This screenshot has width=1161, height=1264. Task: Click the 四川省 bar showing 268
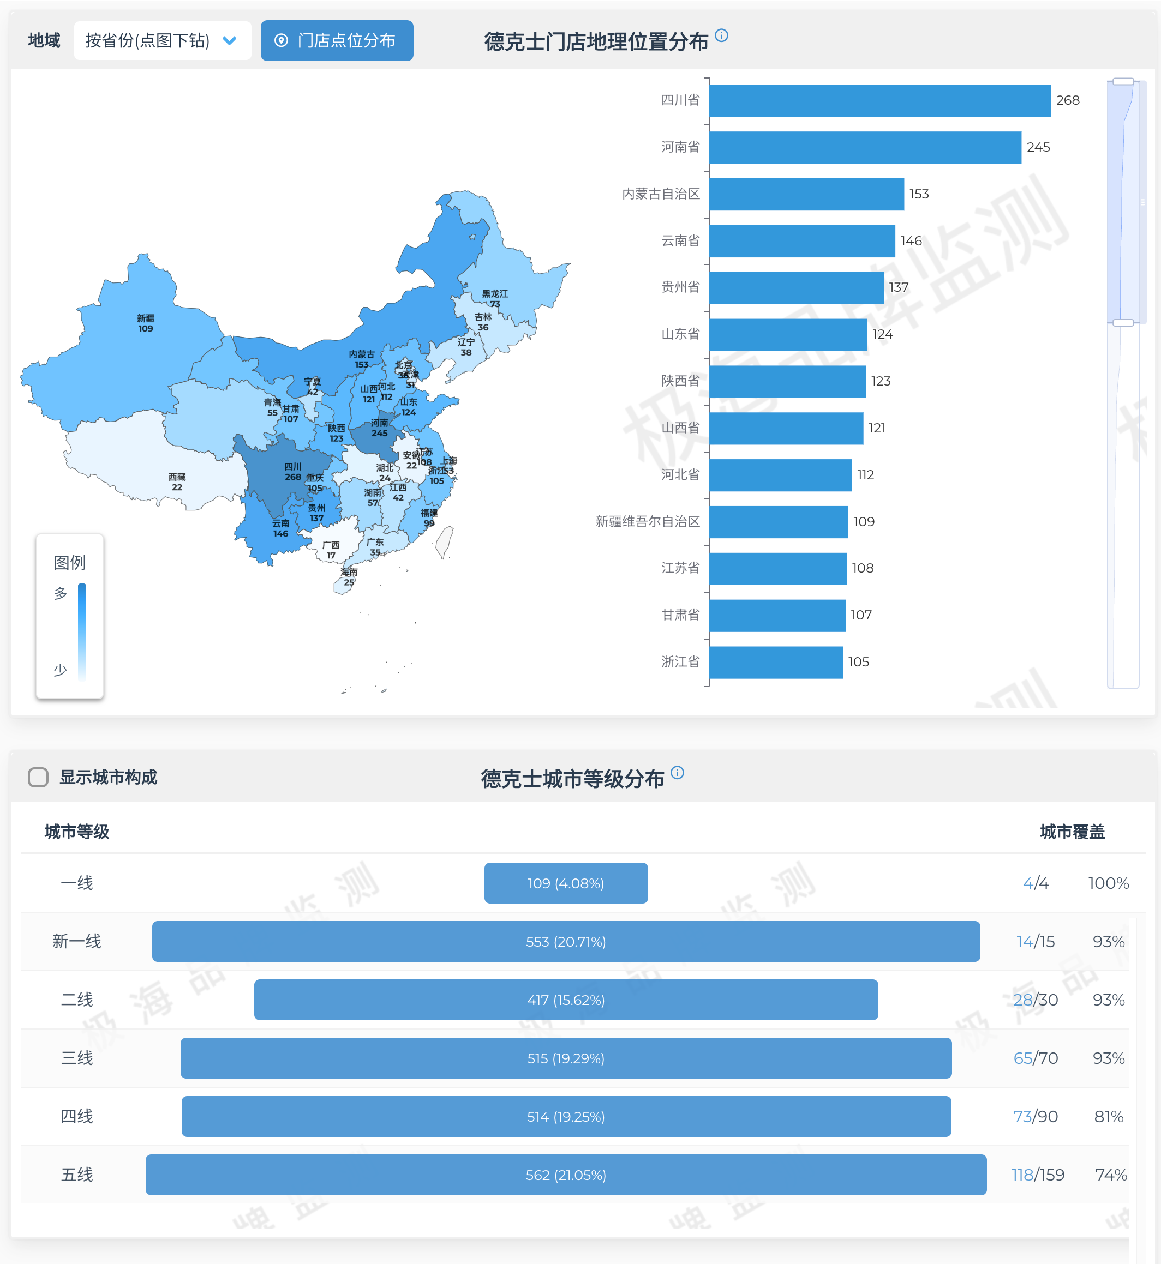tap(879, 100)
